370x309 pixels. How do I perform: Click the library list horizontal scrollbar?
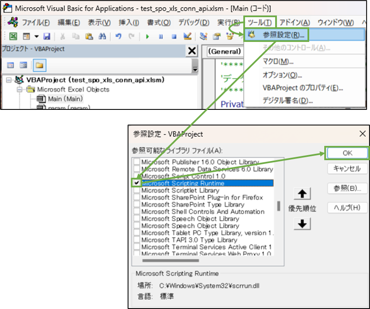[x=171, y=261]
